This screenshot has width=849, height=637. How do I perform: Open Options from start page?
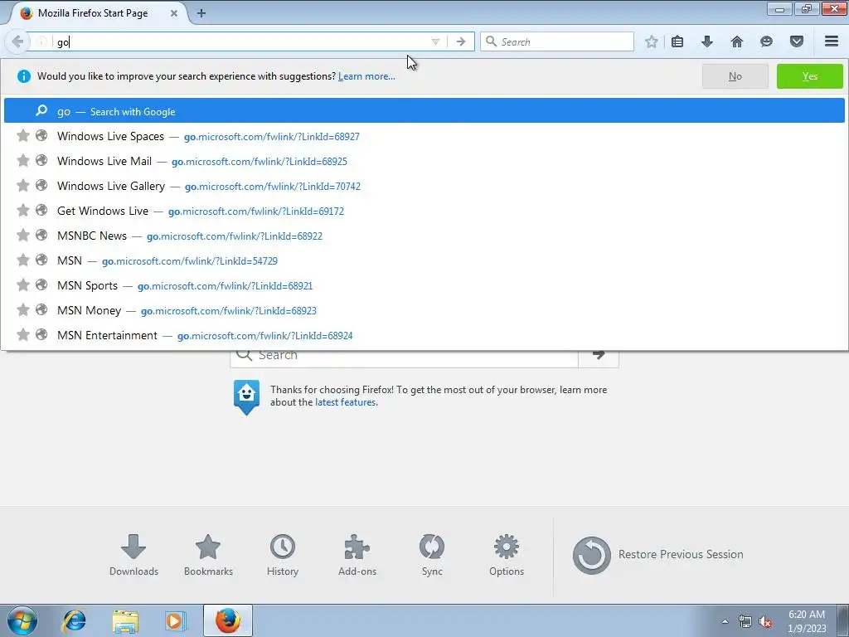point(507,555)
